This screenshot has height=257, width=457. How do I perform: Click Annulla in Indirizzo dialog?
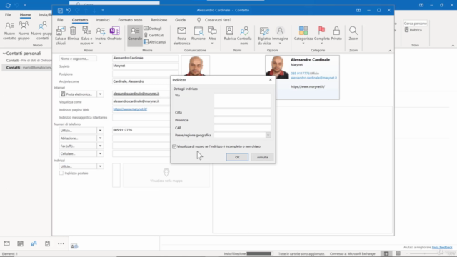pyautogui.click(x=262, y=157)
